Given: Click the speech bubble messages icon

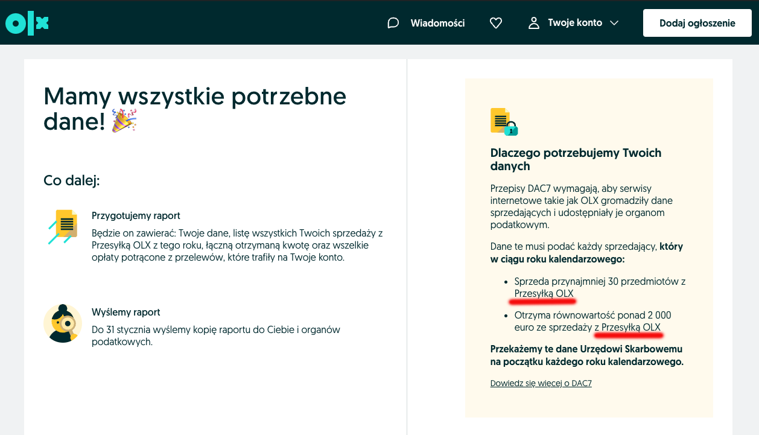Looking at the screenshot, I should coord(393,23).
